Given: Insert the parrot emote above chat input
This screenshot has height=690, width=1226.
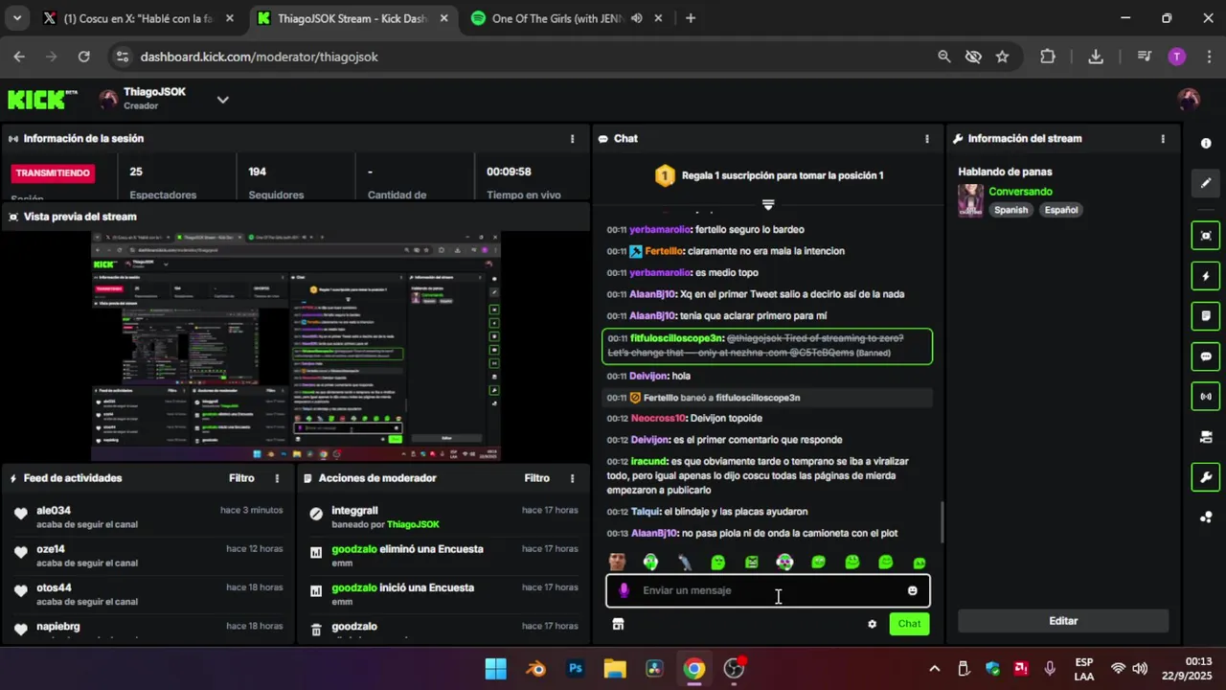Looking at the screenshot, I should 685,563.
